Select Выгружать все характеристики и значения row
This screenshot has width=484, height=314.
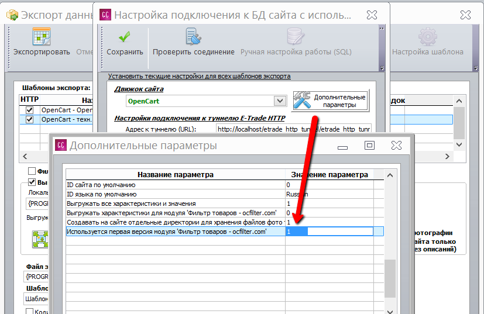pos(225,203)
